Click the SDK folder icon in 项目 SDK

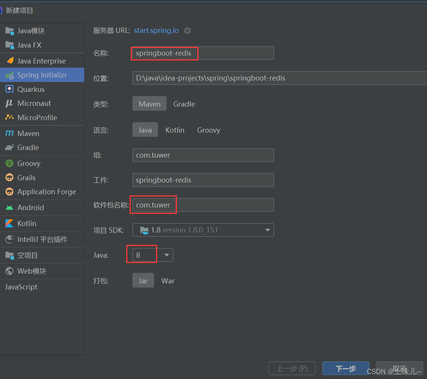[x=144, y=230]
